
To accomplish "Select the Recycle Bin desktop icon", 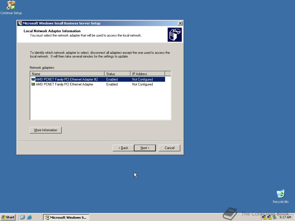I will [281, 196].
